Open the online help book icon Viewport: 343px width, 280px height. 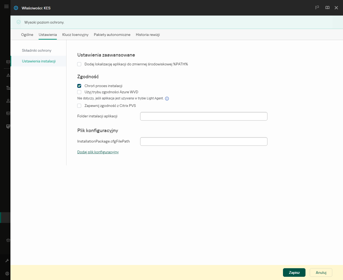pyautogui.click(x=327, y=8)
